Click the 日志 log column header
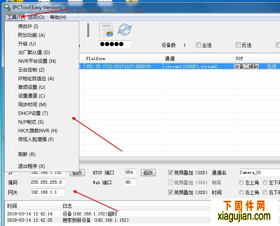Viewport: 280px width, 226px height. pyautogui.click(x=136, y=206)
